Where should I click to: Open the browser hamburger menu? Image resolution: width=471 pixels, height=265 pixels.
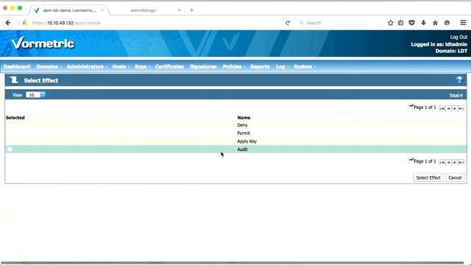(463, 23)
